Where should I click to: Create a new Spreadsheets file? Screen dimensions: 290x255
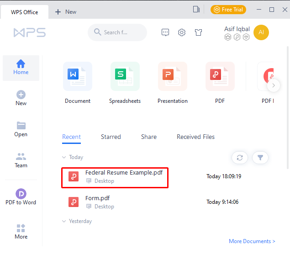(125, 83)
